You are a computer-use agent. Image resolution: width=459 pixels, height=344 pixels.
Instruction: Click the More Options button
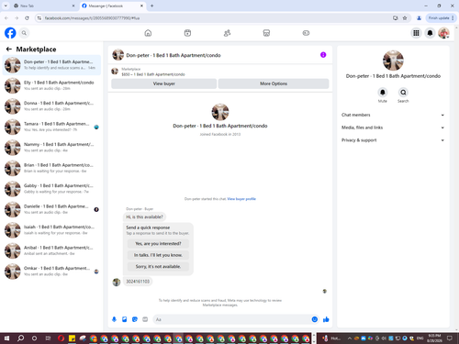[x=274, y=83]
